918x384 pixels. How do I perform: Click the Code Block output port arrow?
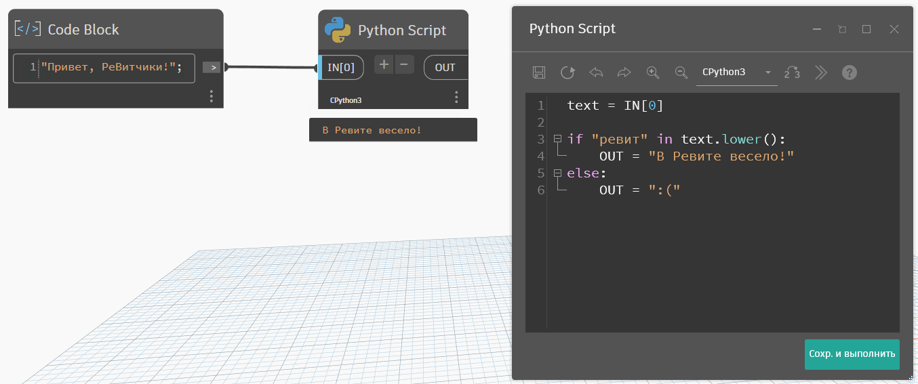tap(212, 67)
